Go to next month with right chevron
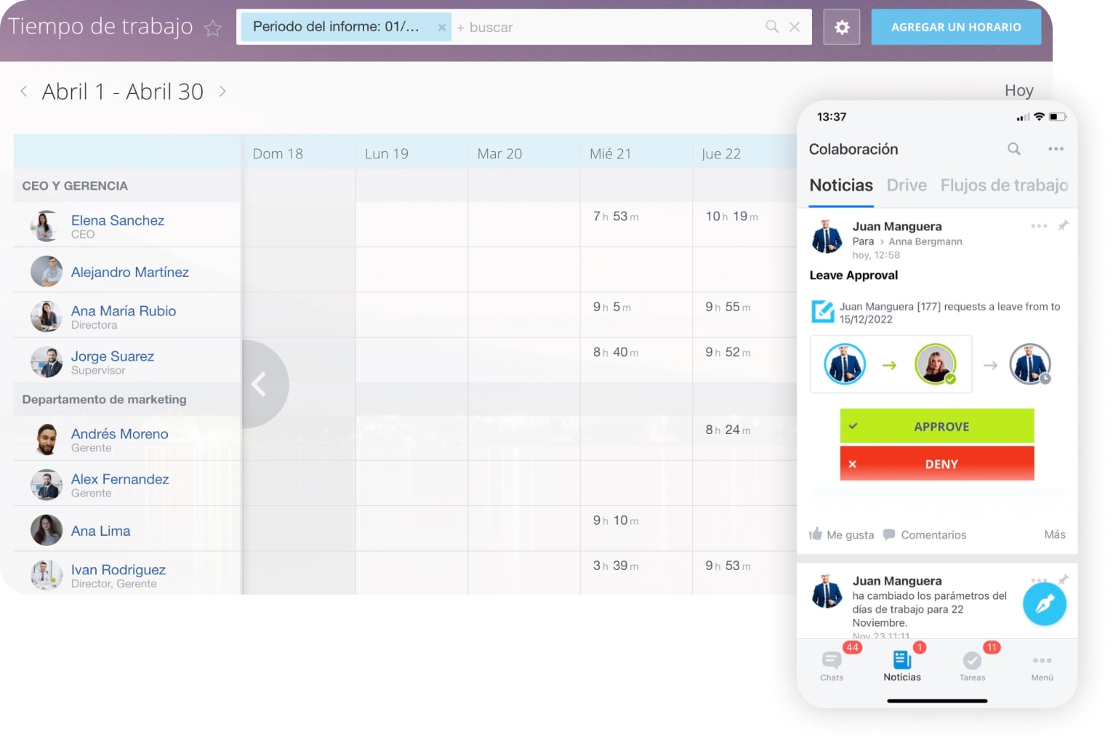Viewport: 1113px width, 743px height. tap(222, 92)
